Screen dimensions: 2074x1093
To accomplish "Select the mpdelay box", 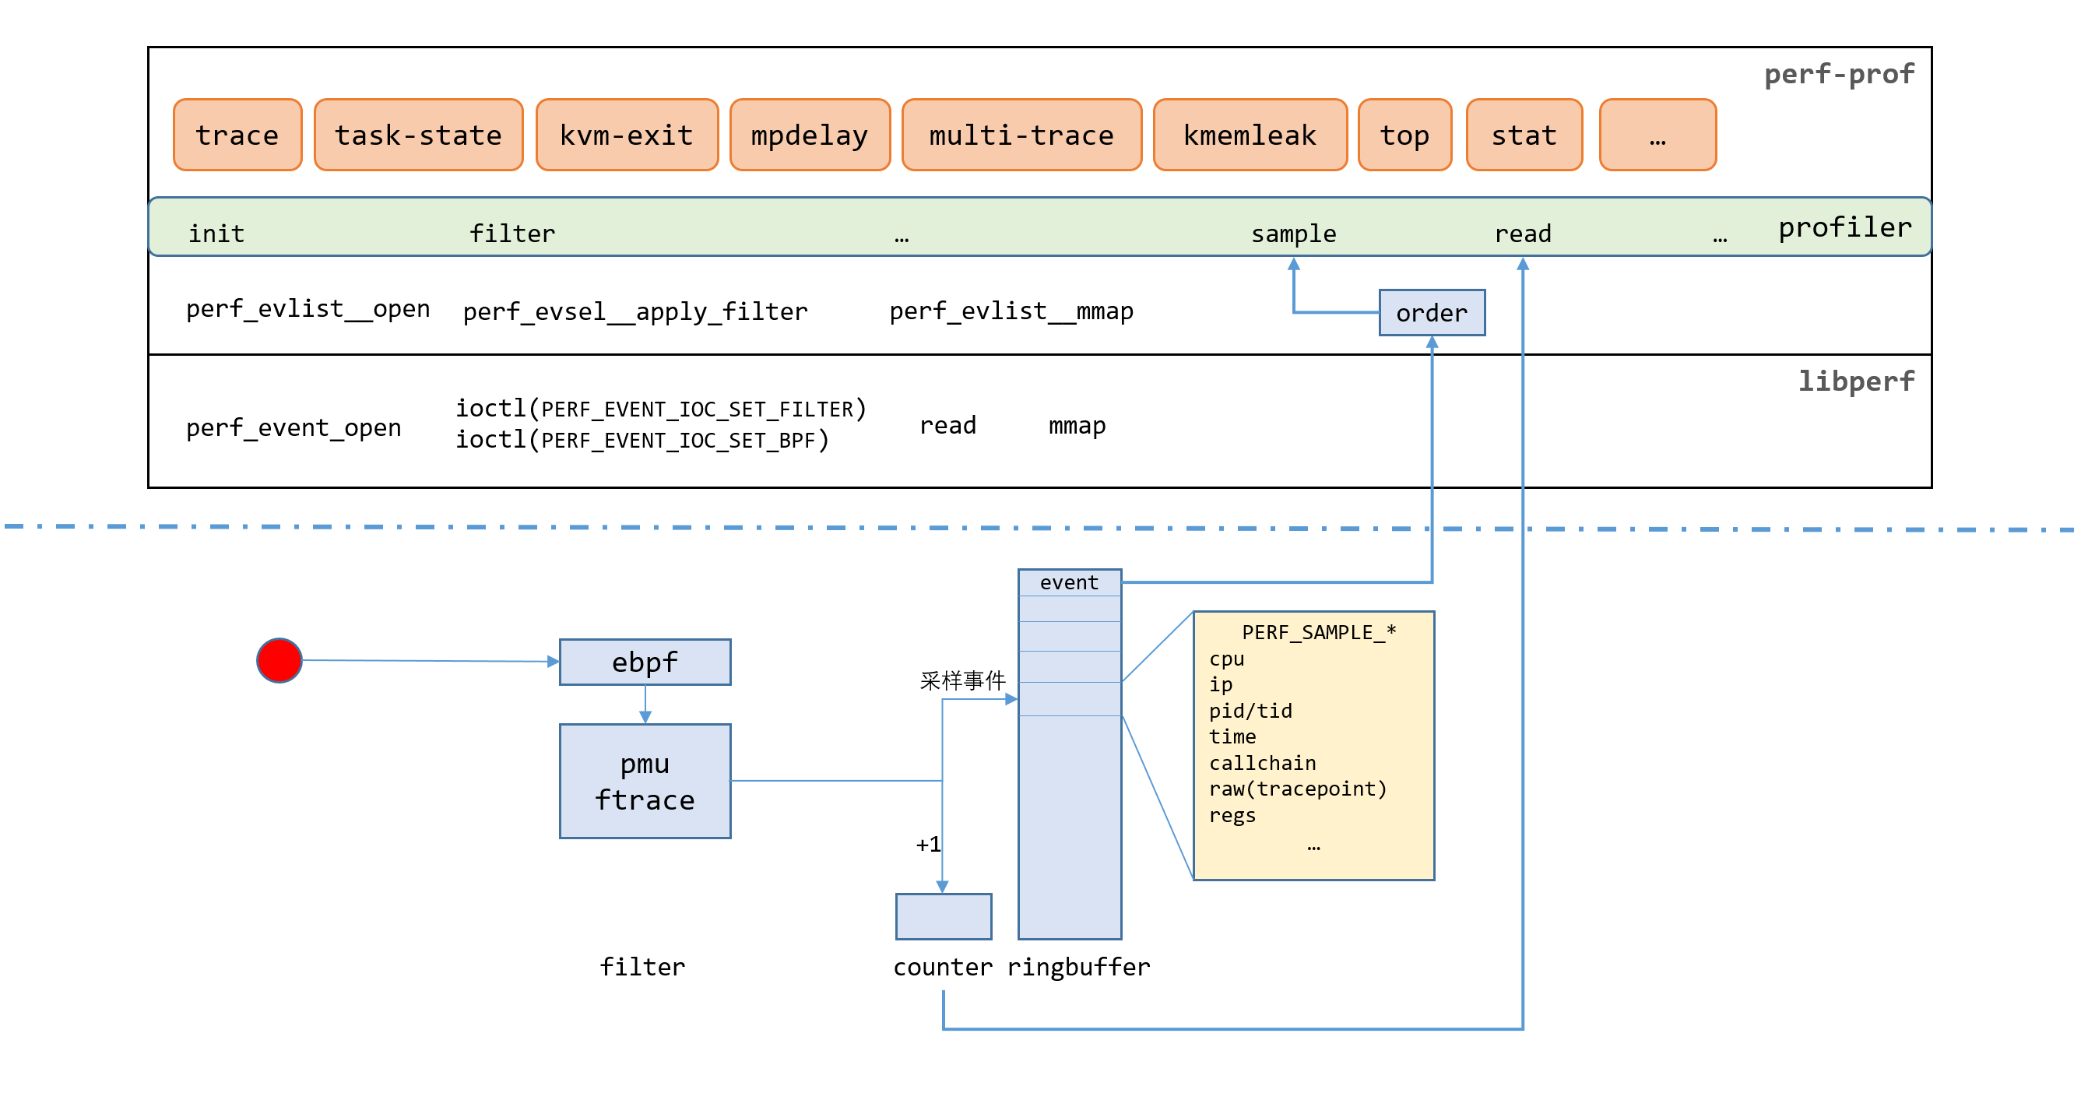I will [809, 135].
